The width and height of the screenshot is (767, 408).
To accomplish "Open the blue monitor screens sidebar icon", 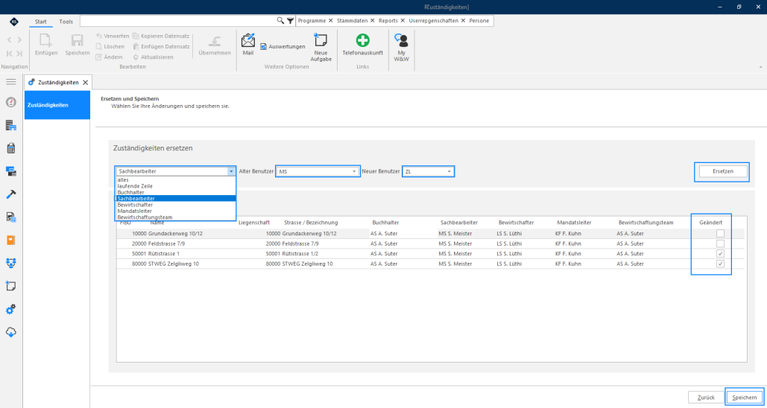I will 10,171.
